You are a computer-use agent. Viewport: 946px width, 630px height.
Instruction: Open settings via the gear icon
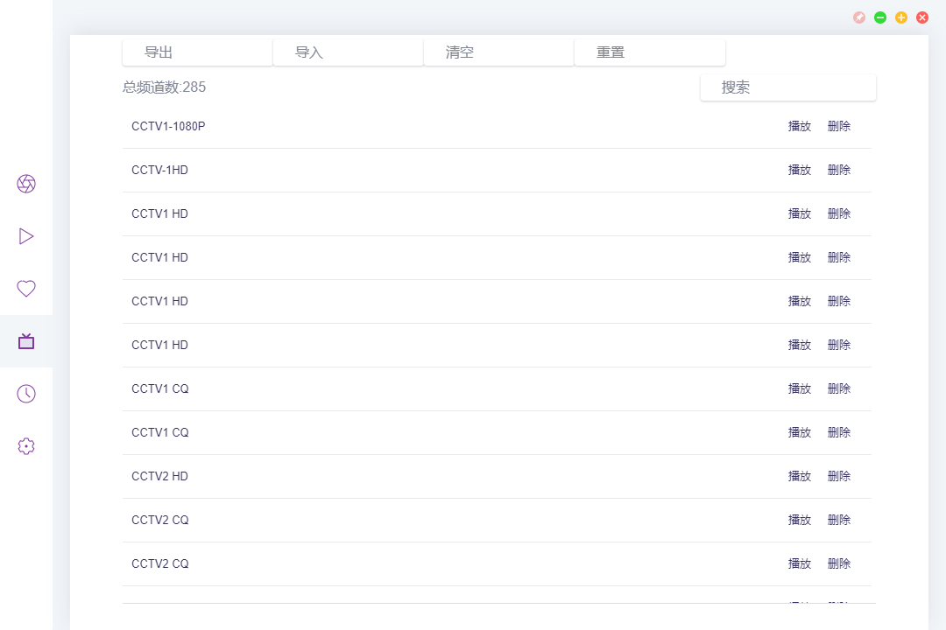pyautogui.click(x=26, y=446)
